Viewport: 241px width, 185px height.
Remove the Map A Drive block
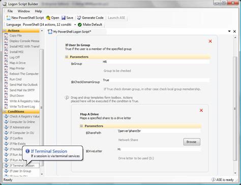[x=201, y=110]
